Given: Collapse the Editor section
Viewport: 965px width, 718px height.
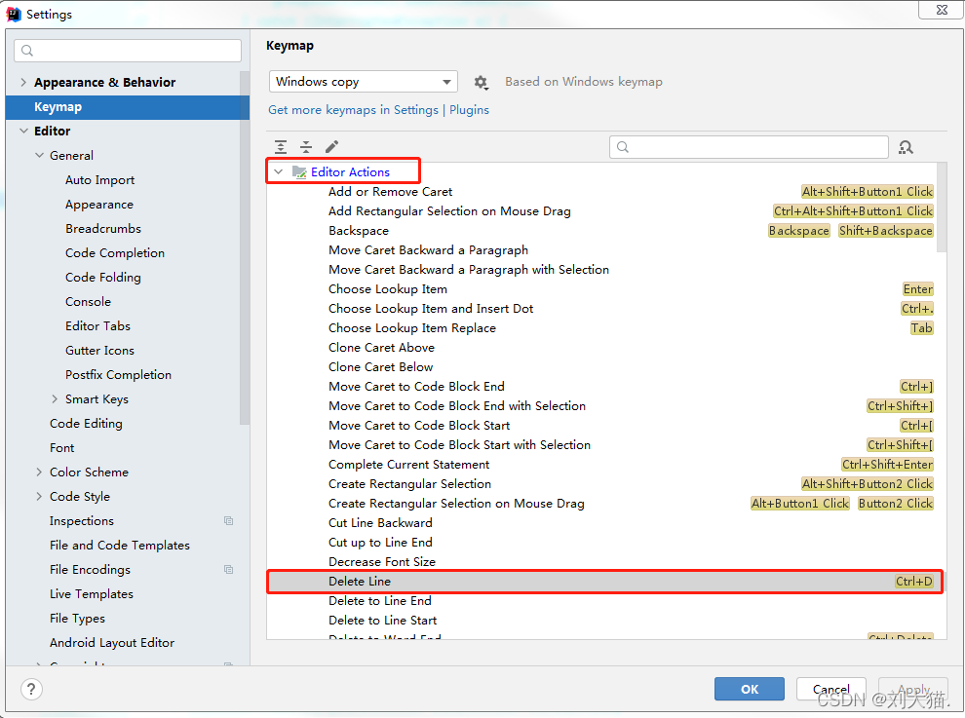Looking at the screenshot, I should tap(23, 132).
